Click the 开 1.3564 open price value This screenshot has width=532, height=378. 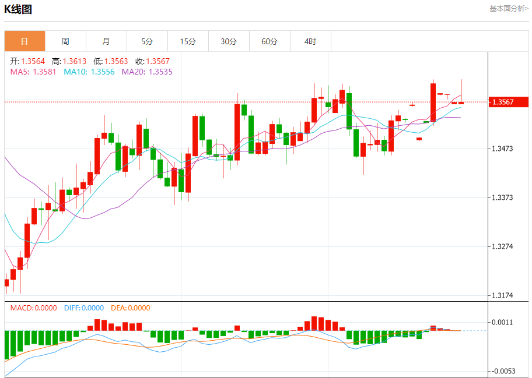pos(27,61)
